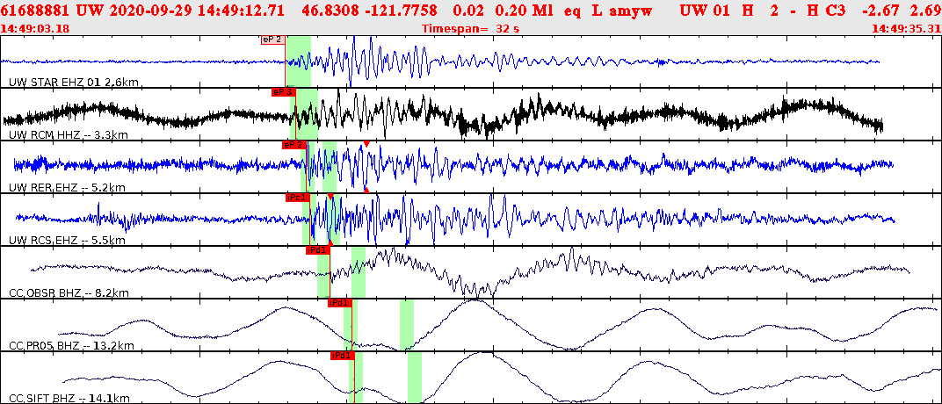Select the UW STAR EHZ 01 2.6km channel label
942x404 pixels.
tap(75, 83)
